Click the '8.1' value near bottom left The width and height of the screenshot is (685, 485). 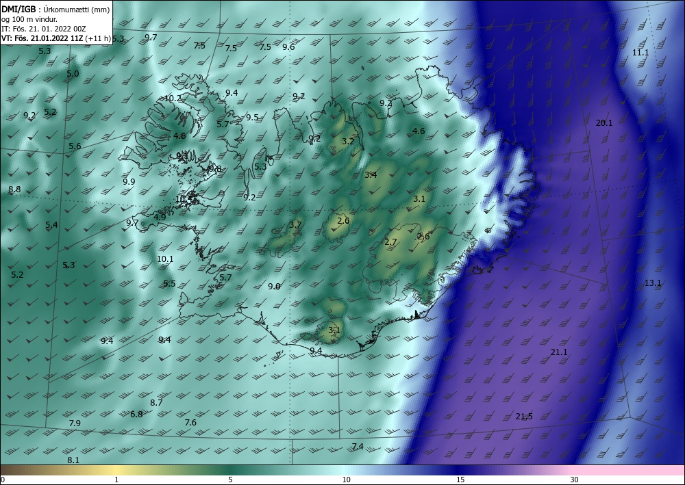(73, 460)
